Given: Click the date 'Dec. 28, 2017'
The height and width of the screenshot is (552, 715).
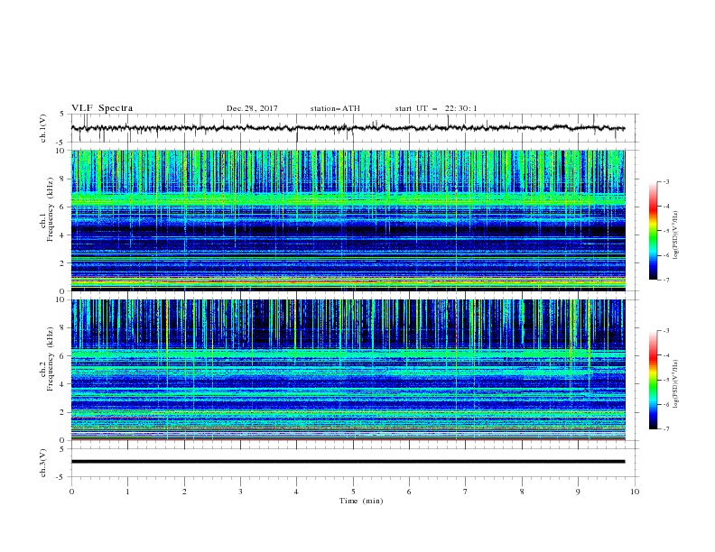Looking at the screenshot, I should [x=252, y=108].
